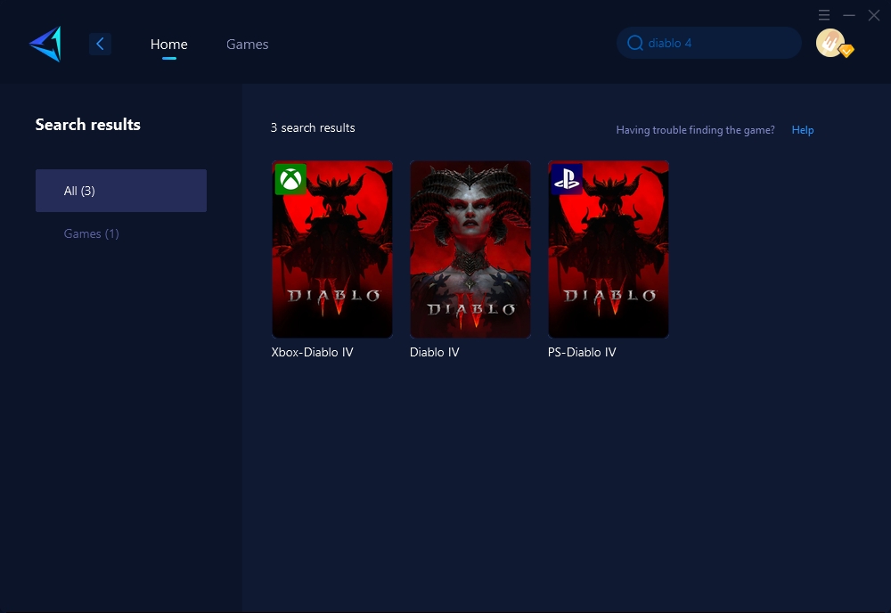This screenshot has width=891, height=613.
Task: Open the PS-Diablo IV cover thumbnail
Action: tap(609, 249)
